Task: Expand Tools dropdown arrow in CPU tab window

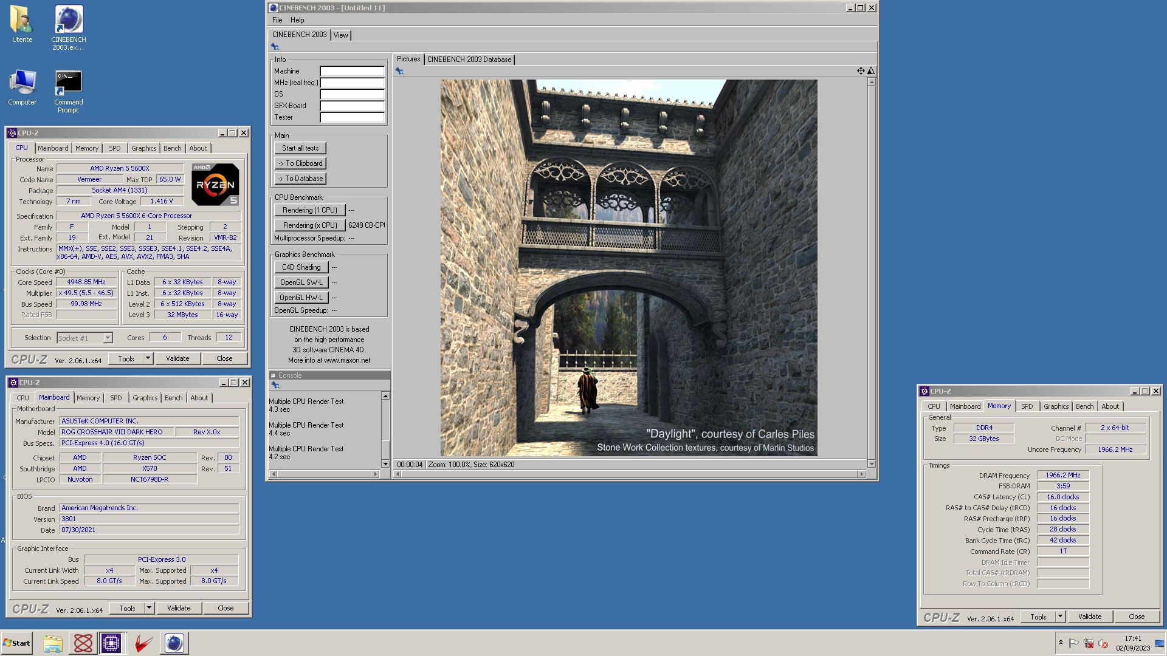Action: click(147, 358)
